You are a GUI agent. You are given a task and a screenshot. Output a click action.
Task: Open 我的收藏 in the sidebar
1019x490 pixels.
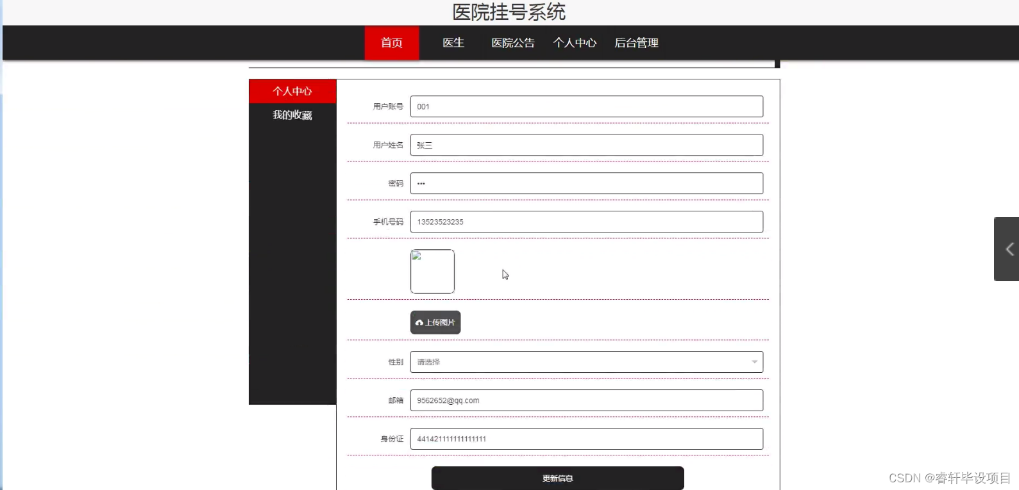[292, 115]
